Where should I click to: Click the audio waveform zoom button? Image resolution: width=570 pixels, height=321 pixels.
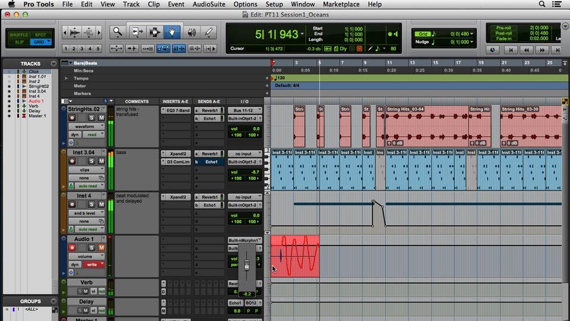click(x=75, y=32)
